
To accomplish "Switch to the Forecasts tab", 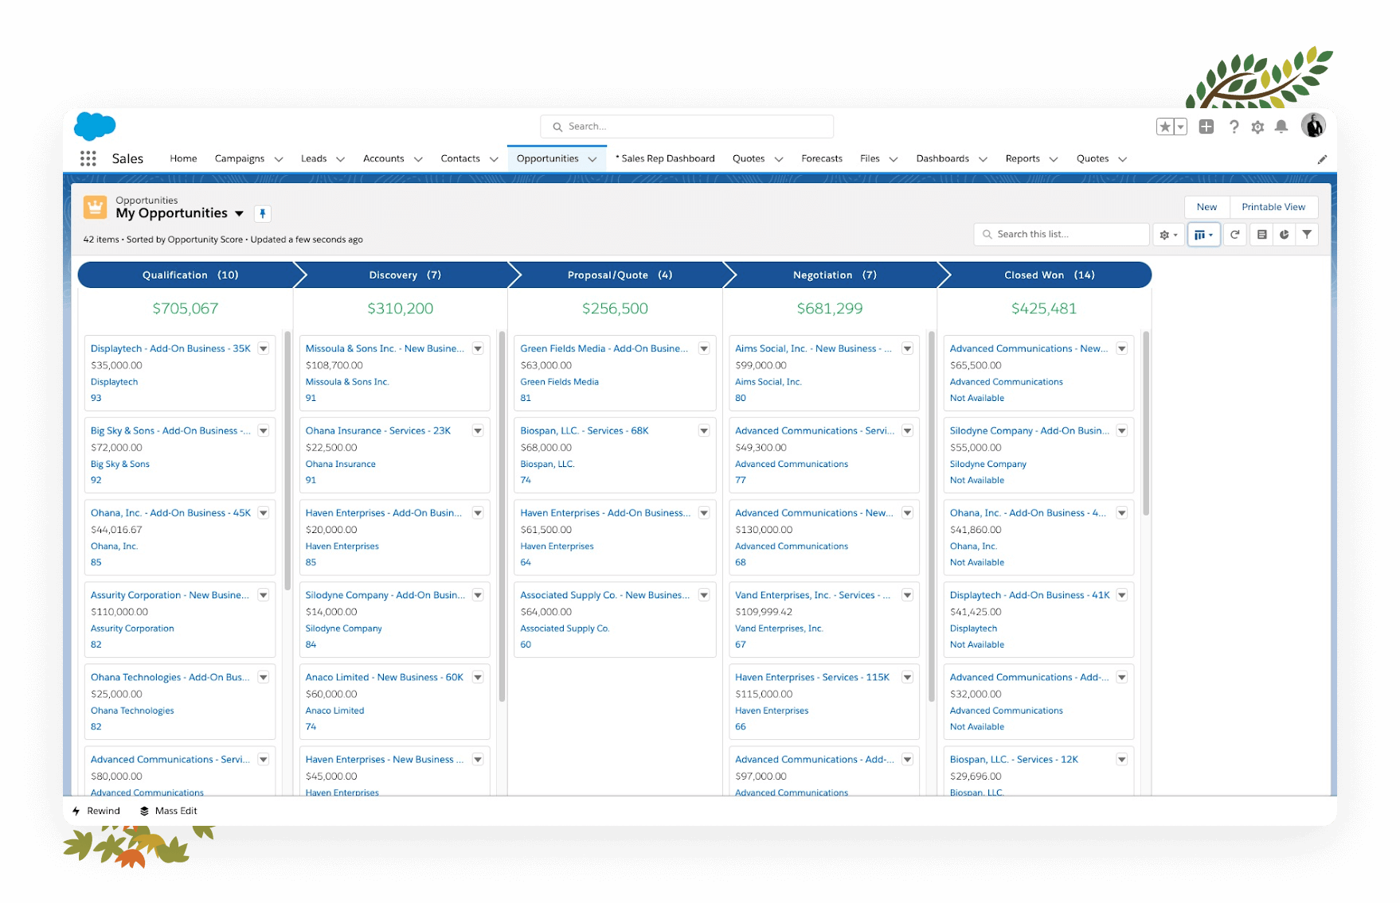I will click(821, 158).
